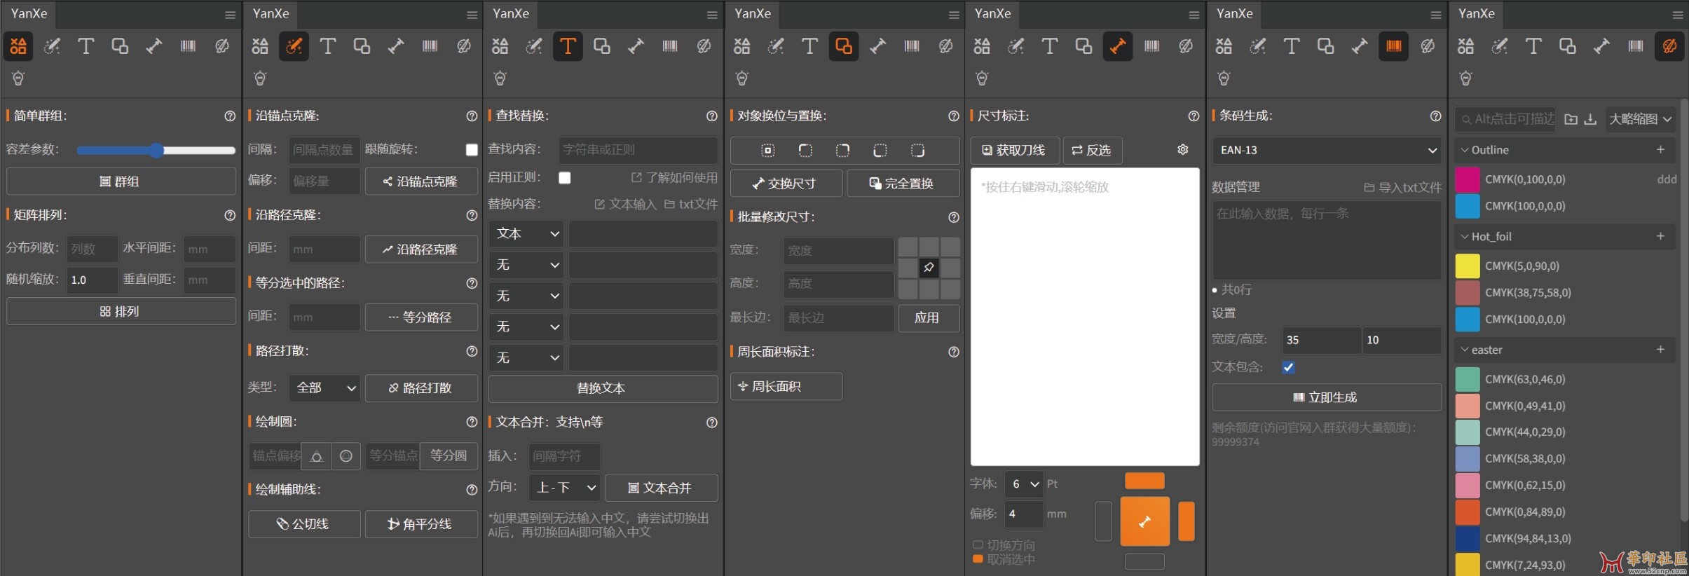Click the YanXe tab of the 条码生成 panel

(1235, 13)
